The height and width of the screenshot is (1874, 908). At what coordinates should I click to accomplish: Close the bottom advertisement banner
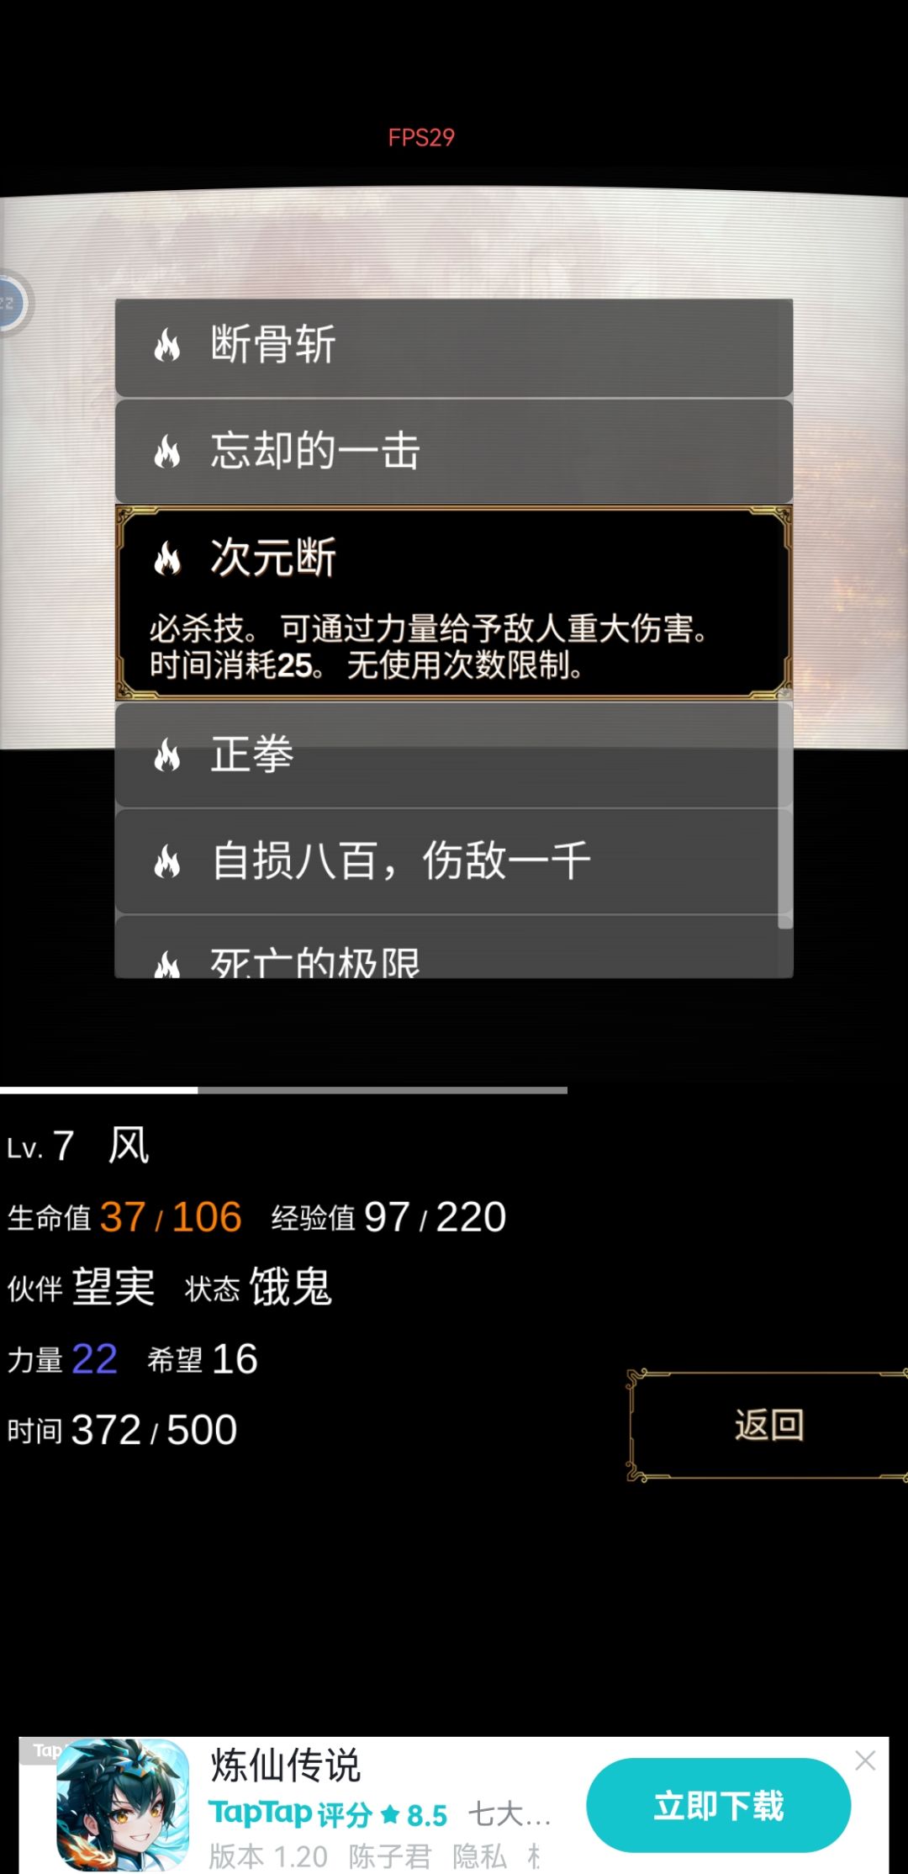click(865, 1760)
